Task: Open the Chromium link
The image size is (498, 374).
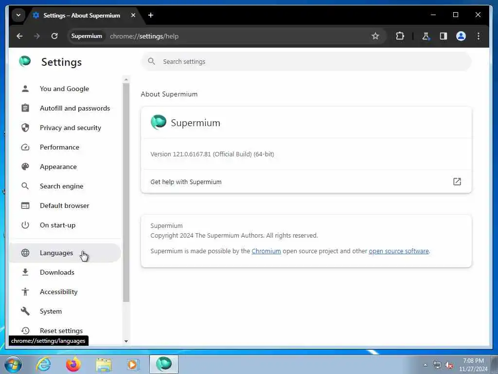Action: 266,251
